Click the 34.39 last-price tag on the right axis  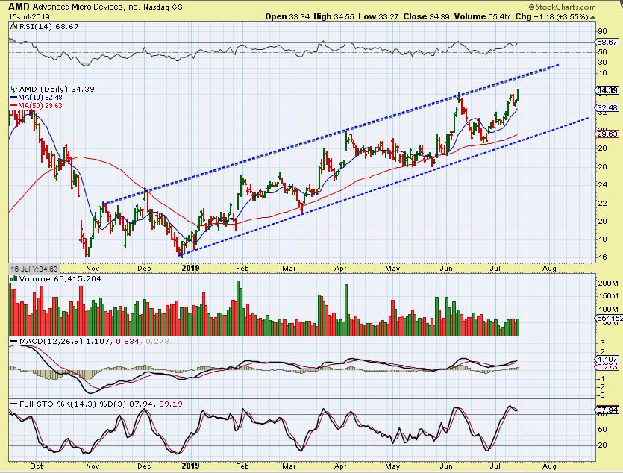607,90
